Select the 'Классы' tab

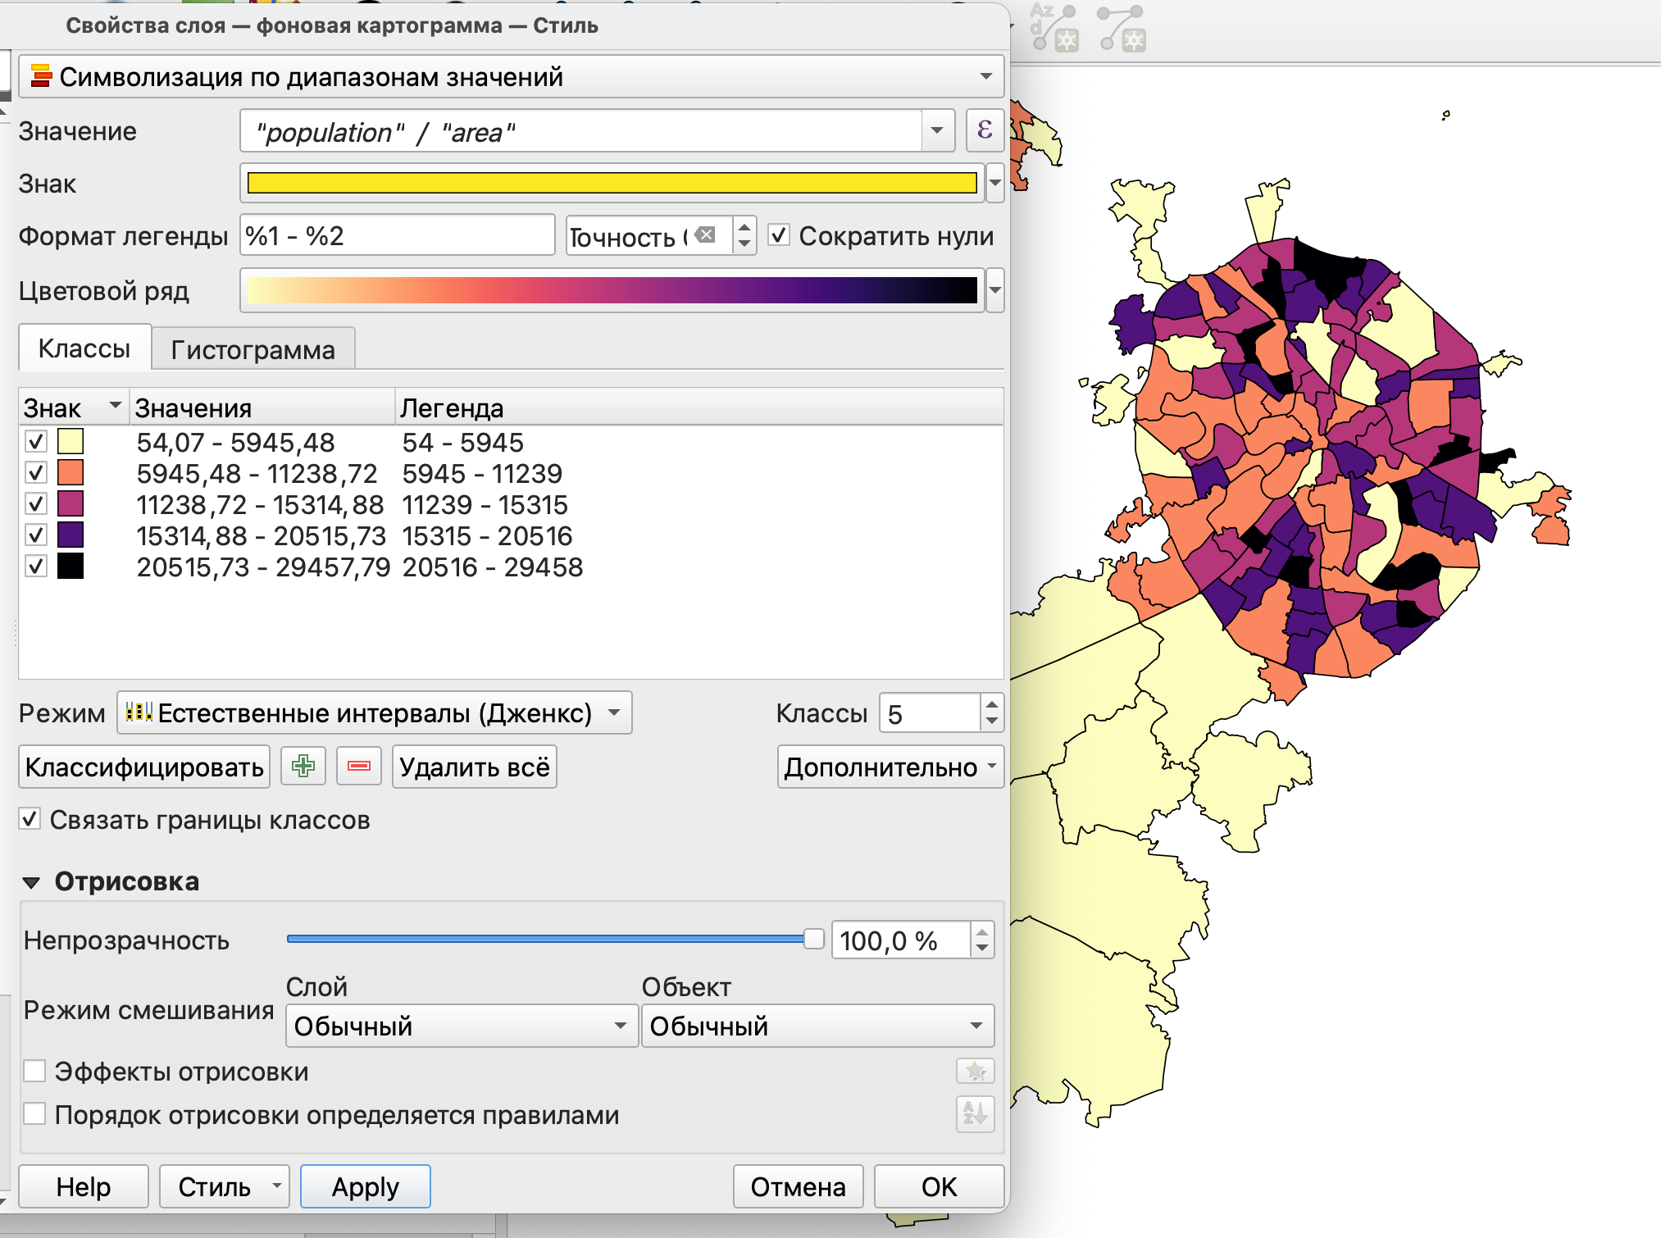point(84,348)
